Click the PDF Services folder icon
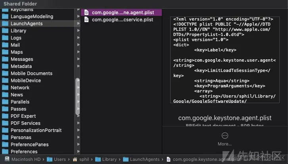Viewport: 288px width, 164px height. click(5, 123)
